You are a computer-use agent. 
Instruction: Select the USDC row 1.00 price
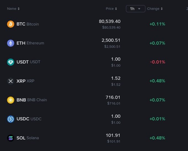pos(116,116)
